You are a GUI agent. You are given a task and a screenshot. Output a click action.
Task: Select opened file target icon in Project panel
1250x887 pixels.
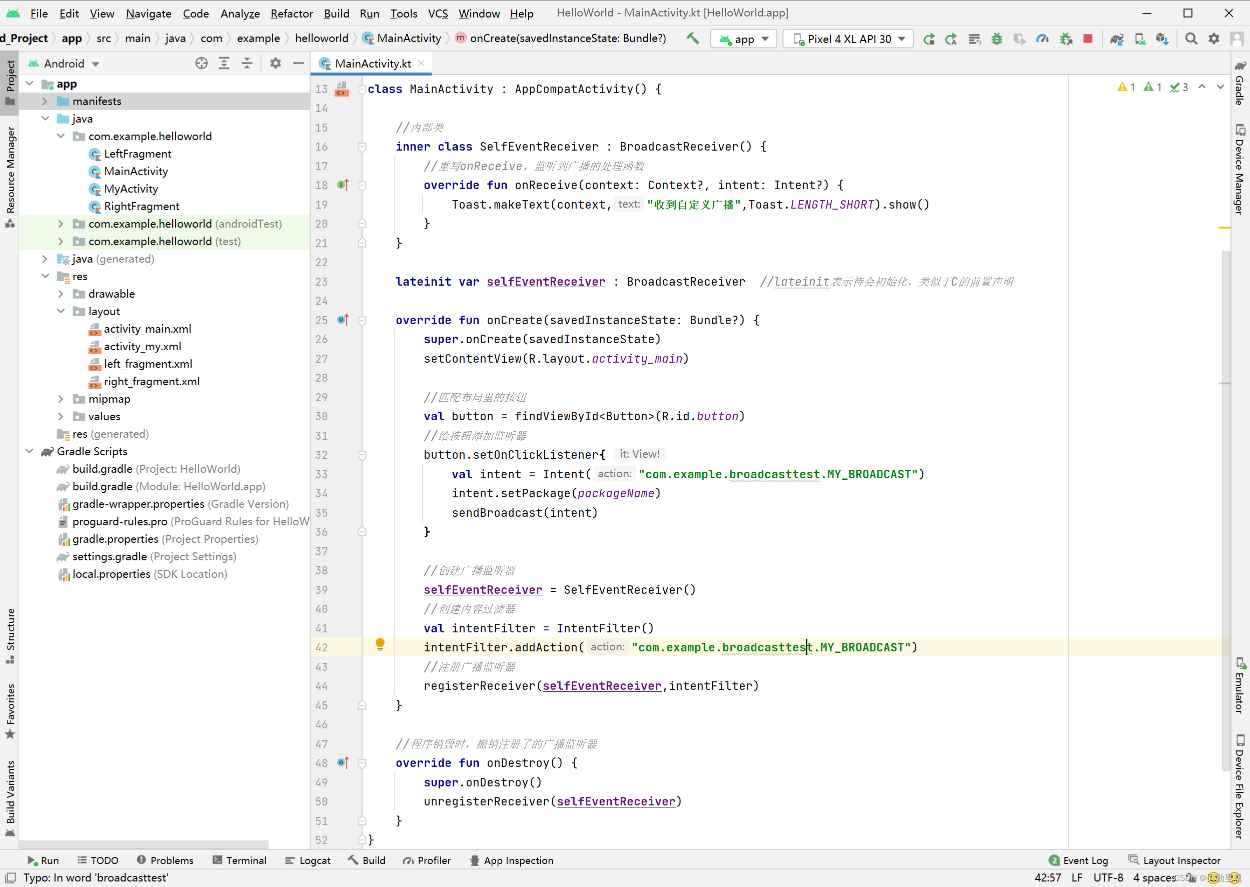point(202,64)
